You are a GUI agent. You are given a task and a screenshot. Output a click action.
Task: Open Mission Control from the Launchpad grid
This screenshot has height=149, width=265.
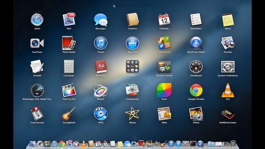tap(164, 67)
